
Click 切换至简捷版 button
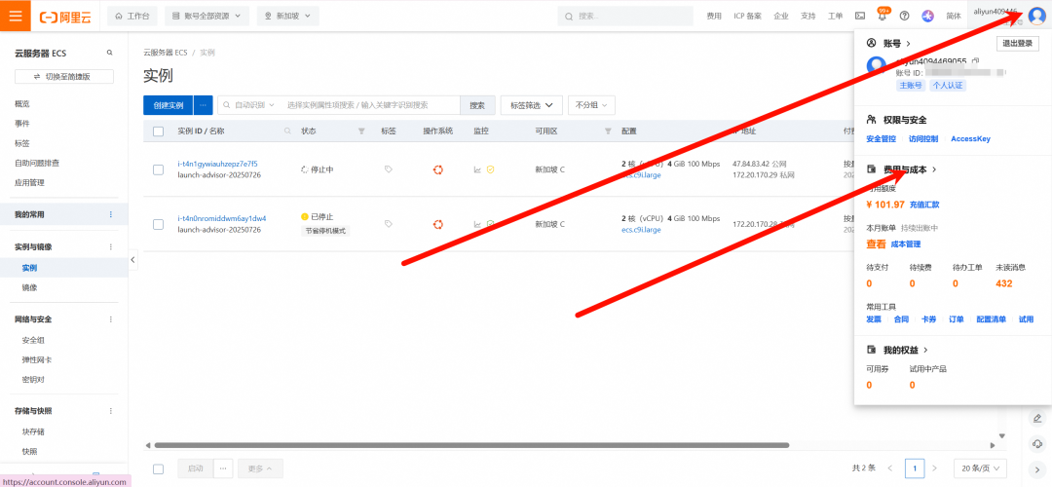(64, 77)
